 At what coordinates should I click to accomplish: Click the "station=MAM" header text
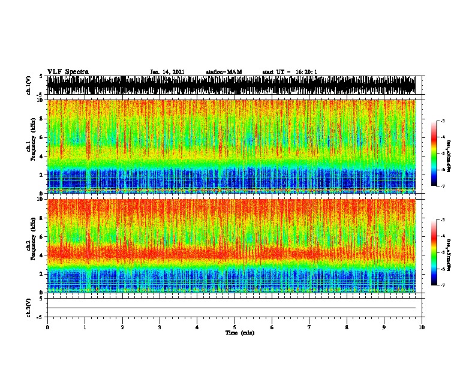tap(224, 72)
